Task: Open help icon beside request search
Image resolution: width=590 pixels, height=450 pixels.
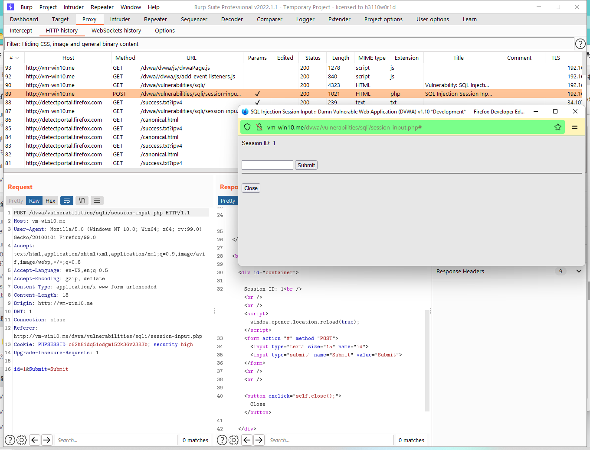Action: coord(10,440)
